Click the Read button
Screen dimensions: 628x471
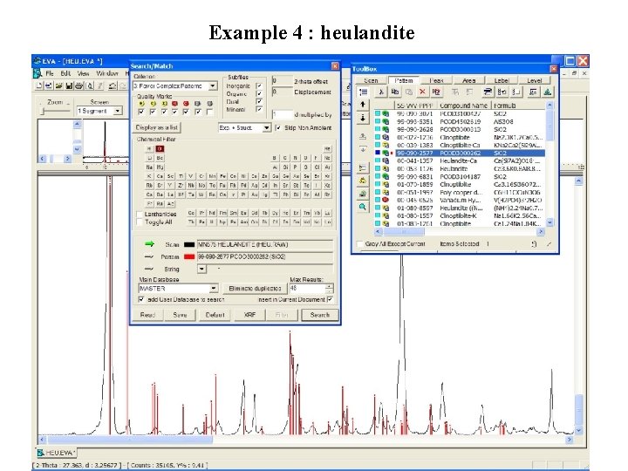tap(147, 315)
